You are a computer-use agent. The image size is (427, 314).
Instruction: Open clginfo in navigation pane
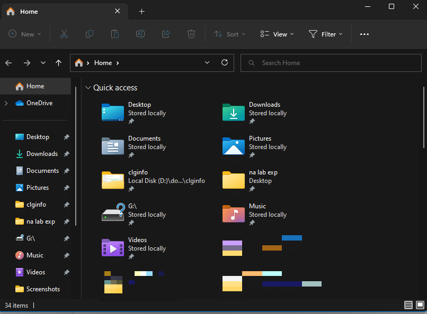[30, 205]
